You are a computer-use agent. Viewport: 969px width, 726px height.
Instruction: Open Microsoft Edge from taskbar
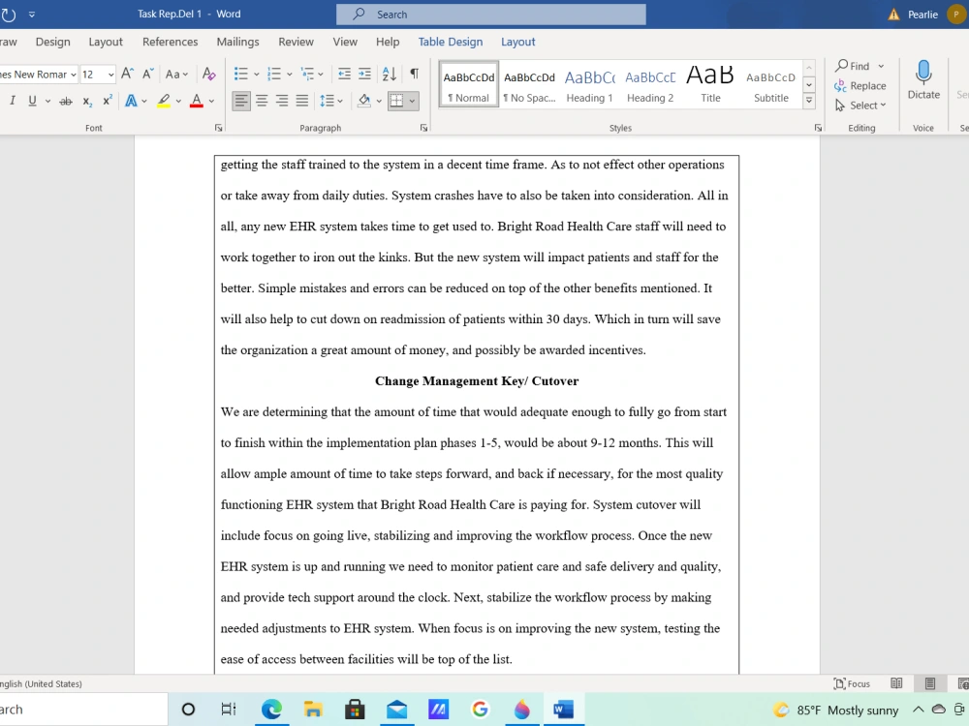tap(271, 710)
